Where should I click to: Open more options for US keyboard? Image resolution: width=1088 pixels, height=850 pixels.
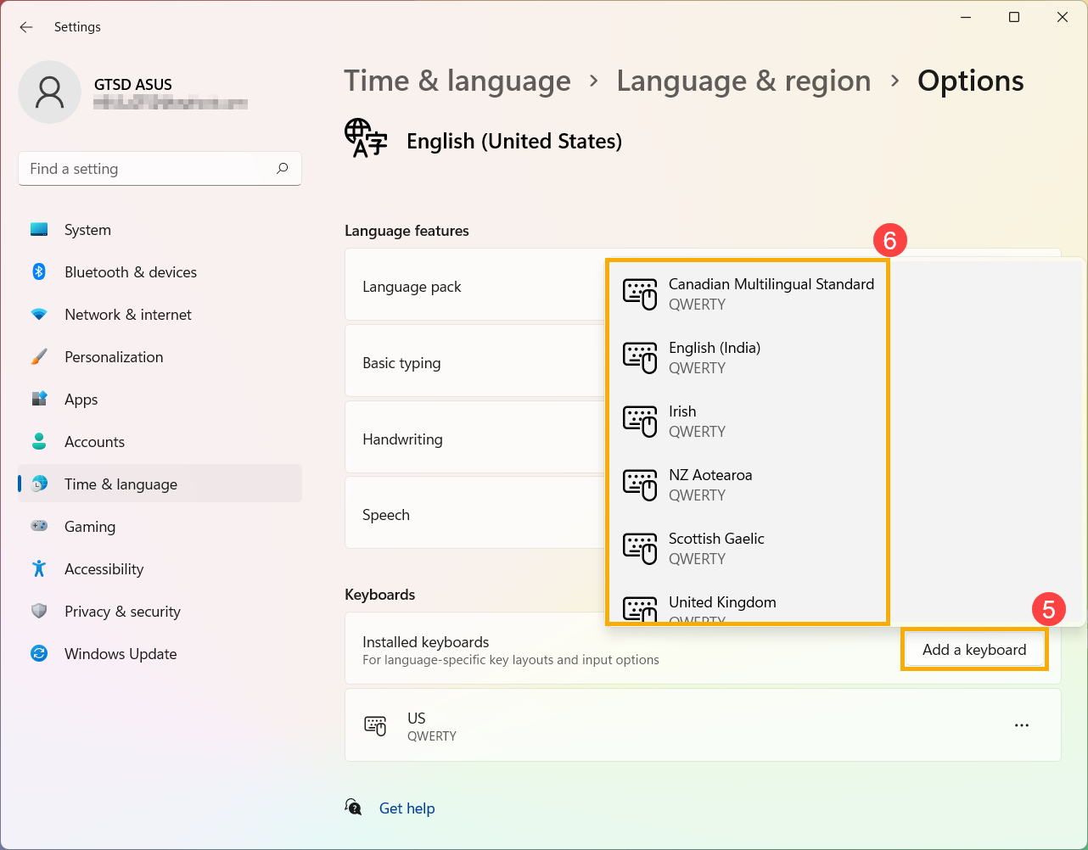pos(1021,725)
